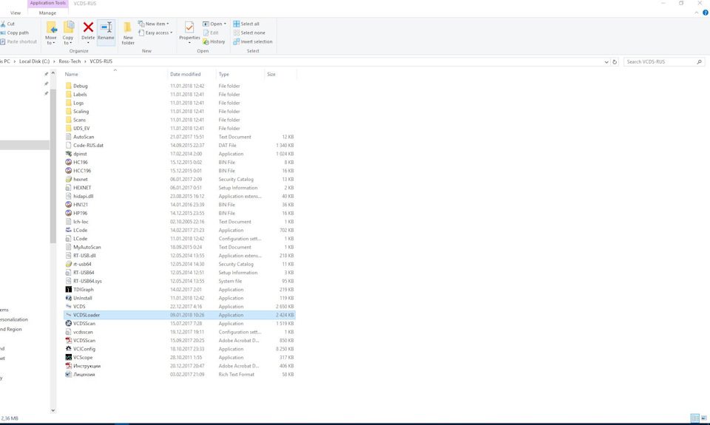Collapse the ribbon with the chevron
The width and height of the screenshot is (710, 425).
click(697, 13)
